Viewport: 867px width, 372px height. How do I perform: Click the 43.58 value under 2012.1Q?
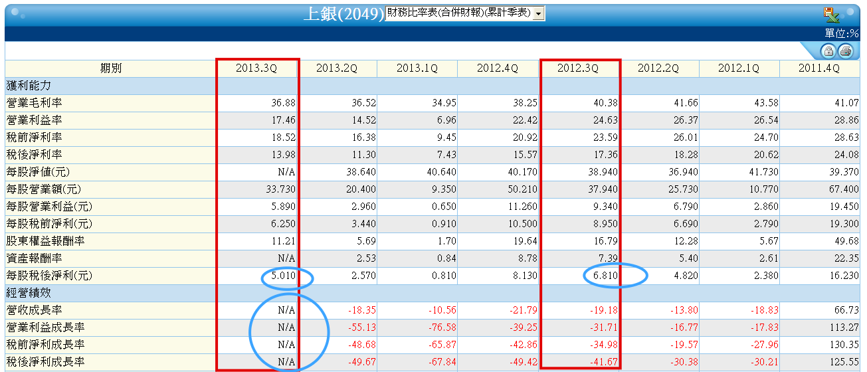[x=766, y=103]
